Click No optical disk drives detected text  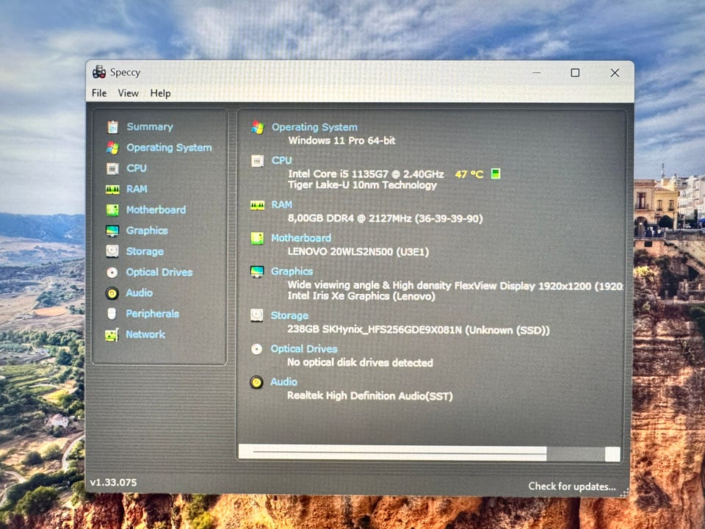(360, 362)
